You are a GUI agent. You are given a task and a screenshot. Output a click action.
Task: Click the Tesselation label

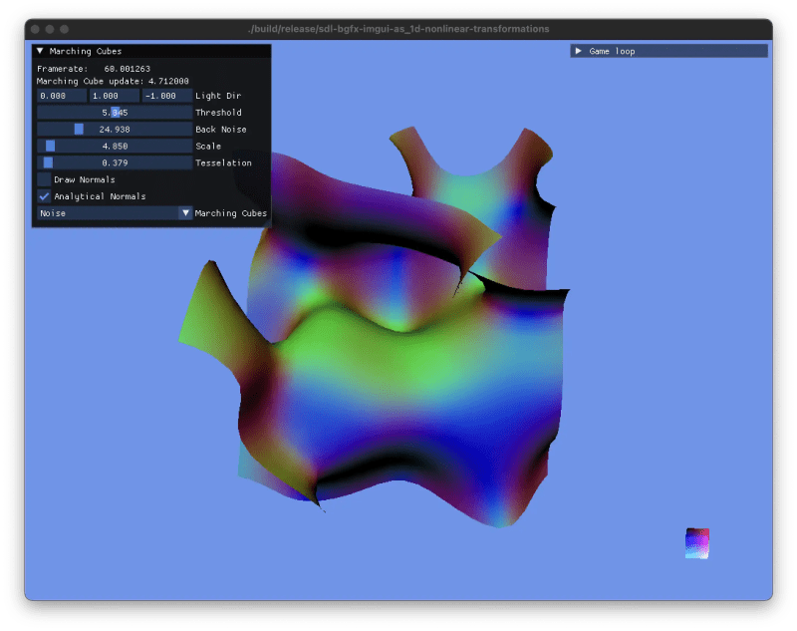tap(223, 162)
